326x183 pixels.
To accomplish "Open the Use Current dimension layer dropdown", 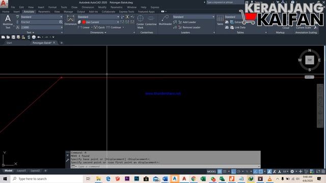I will tap(118, 22).
